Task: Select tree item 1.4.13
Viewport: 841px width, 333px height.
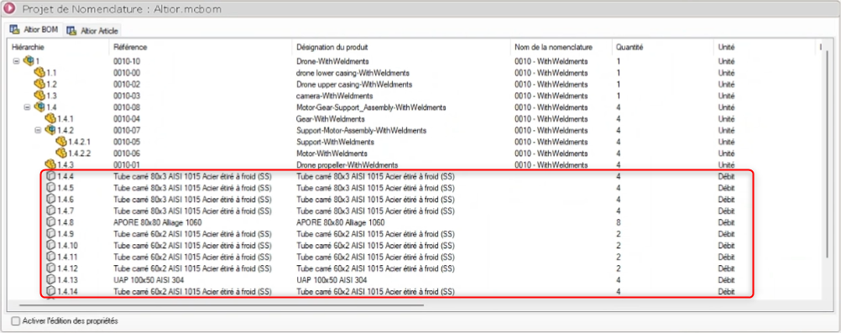Action: pos(68,280)
